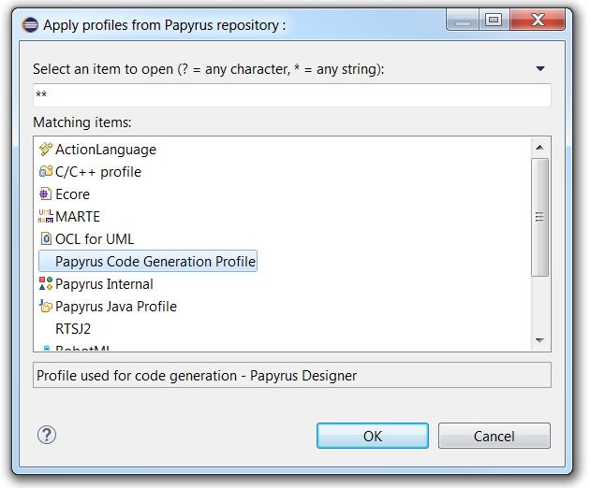
Task: Choose the ActionLanguage list entry
Action: [105, 150]
